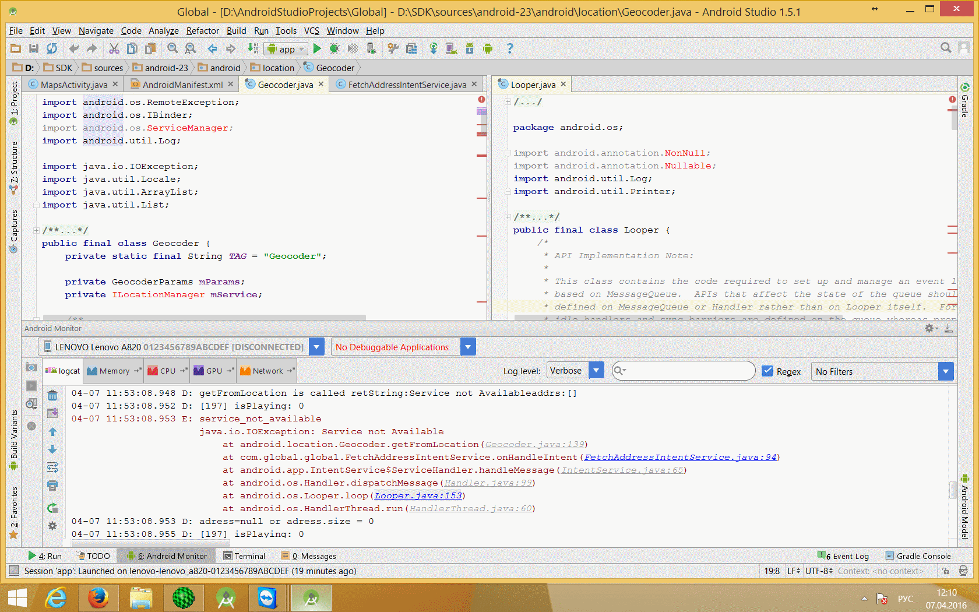979x612 pixels.
Task: Start debugging with the bug icon
Action: tap(334, 48)
